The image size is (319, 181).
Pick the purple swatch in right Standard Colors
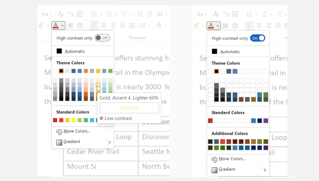click(266, 121)
